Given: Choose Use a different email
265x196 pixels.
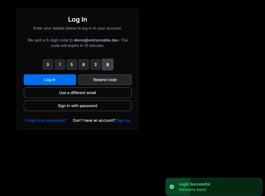Looking at the screenshot, I should pyautogui.click(x=77, y=92).
